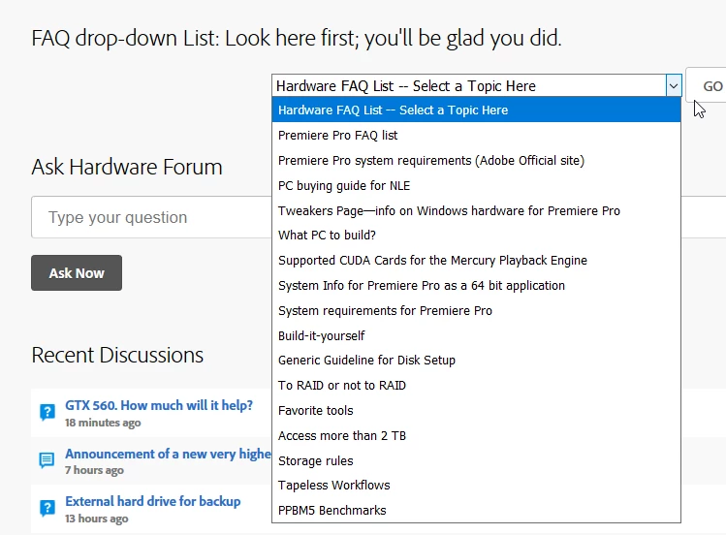The height and width of the screenshot is (535, 726).
Task: Click the '7 hours ago' timestamp
Action: click(x=94, y=470)
